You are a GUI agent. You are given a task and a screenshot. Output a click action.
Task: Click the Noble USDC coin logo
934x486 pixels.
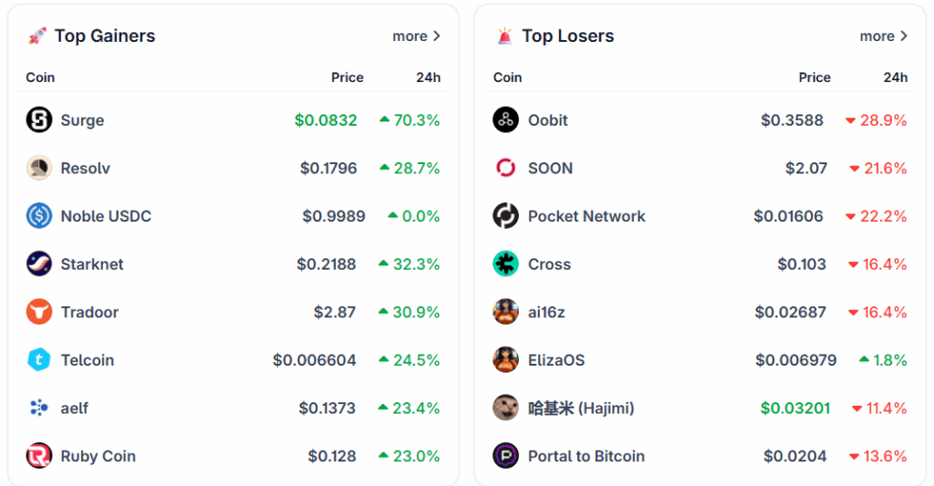[39, 216]
